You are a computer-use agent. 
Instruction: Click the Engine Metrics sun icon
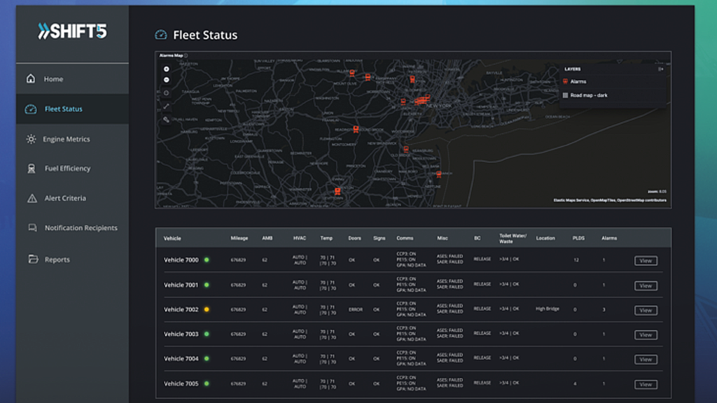[31, 139]
